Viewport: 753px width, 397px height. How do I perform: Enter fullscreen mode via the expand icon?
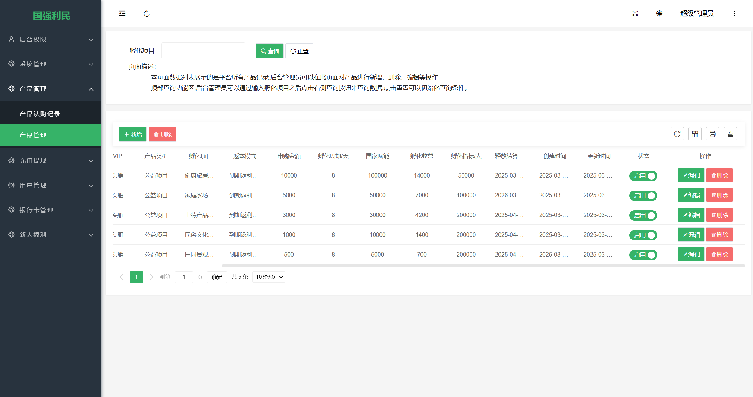pos(635,13)
